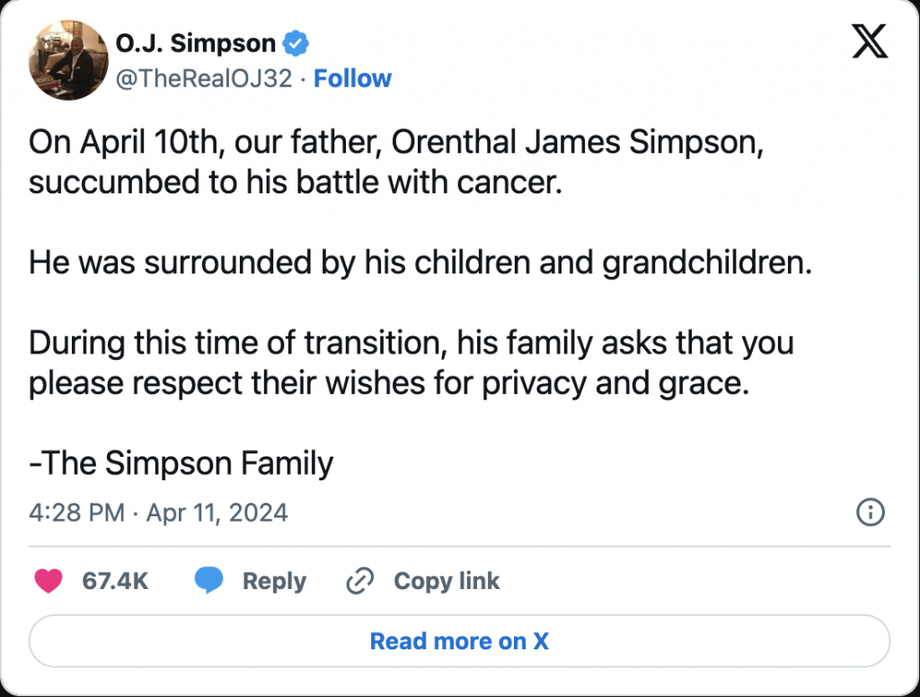Image resolution: width=920 pixels, height=697 pixels.
Task: Open the tweet info icon
Action: pyautogui.click(x=871, y=513)
